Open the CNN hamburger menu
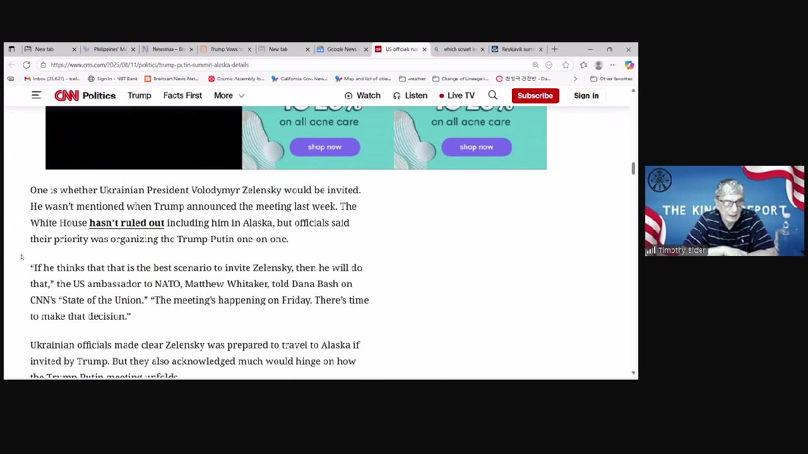Image resolution: width=808 pixels, height=454 pixels. 36,95
